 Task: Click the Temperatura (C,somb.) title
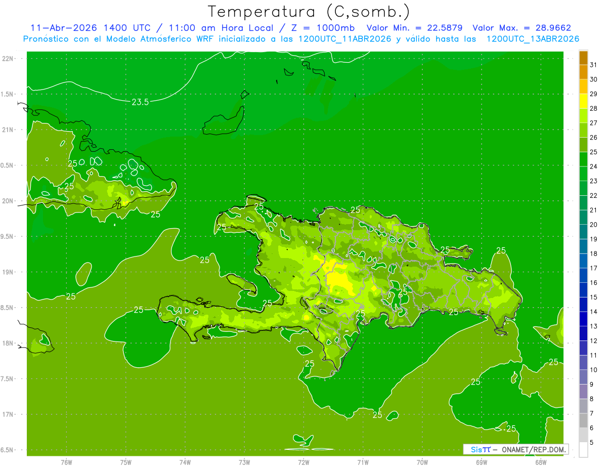[x=309, y=11]
